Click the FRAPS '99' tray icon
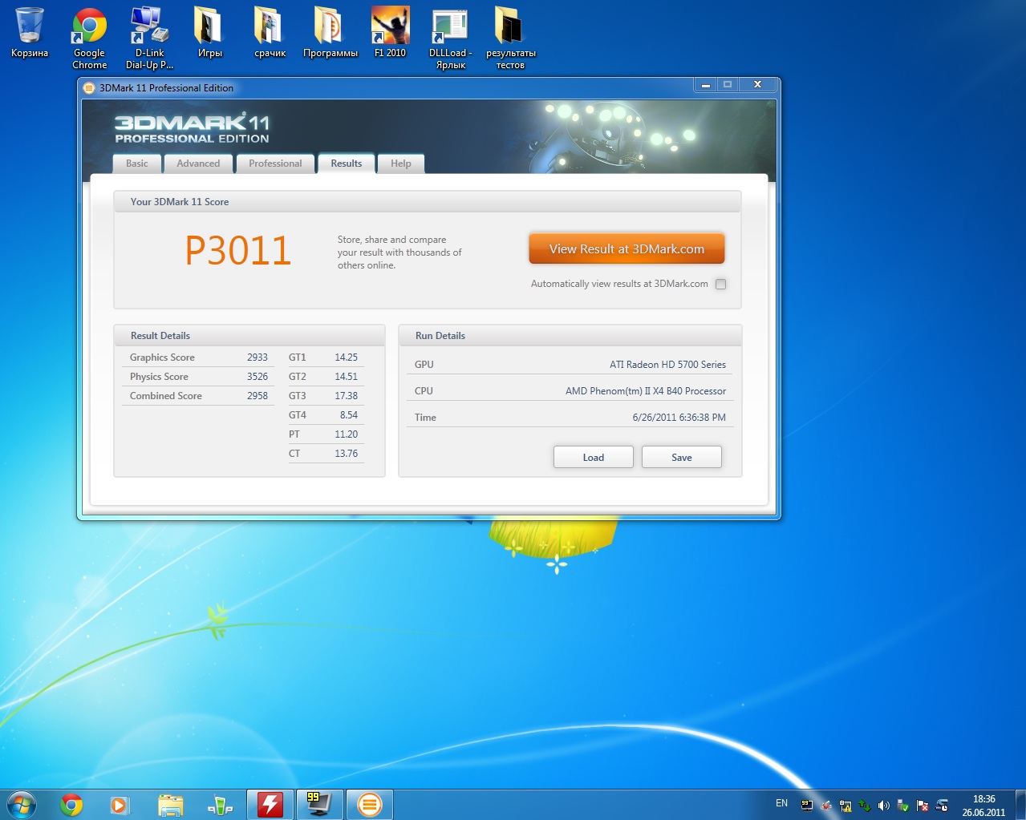 (807, 805)
